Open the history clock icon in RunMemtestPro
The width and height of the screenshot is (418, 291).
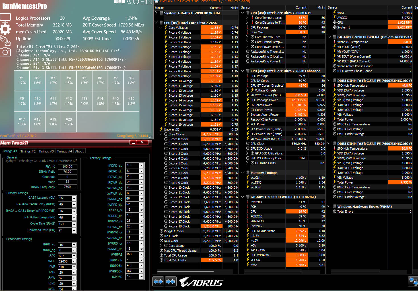click(x=129, y=2)
